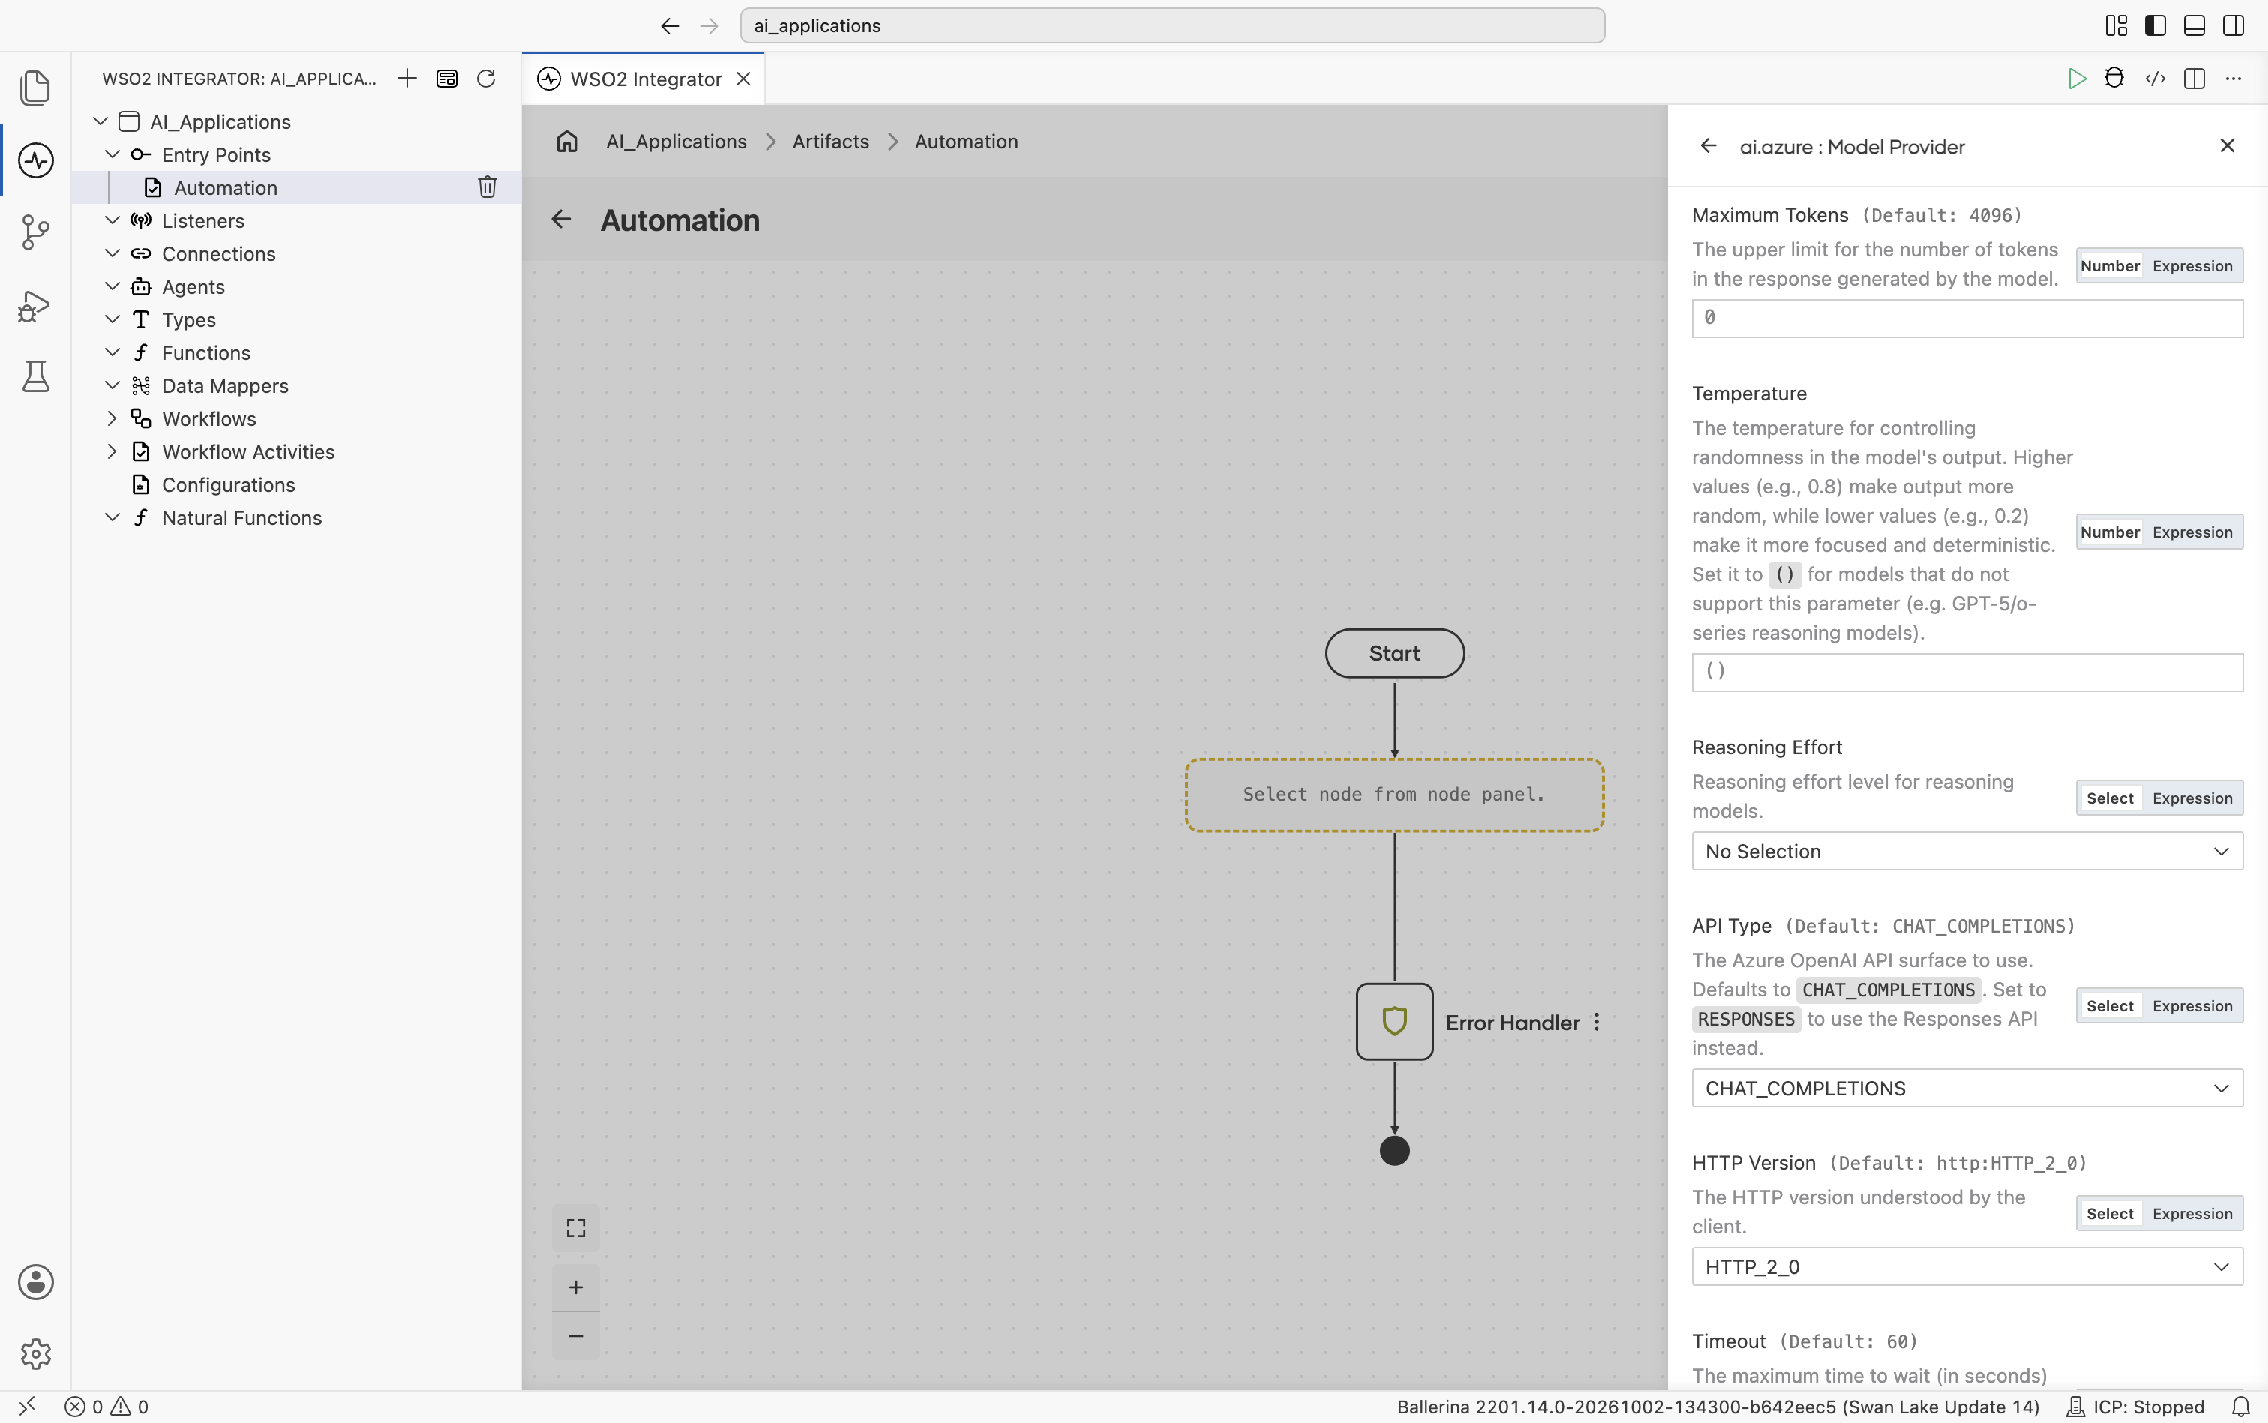
Task: Click the Start node in the diagram
Action: pyautogui.click(x=1394, y=653)
